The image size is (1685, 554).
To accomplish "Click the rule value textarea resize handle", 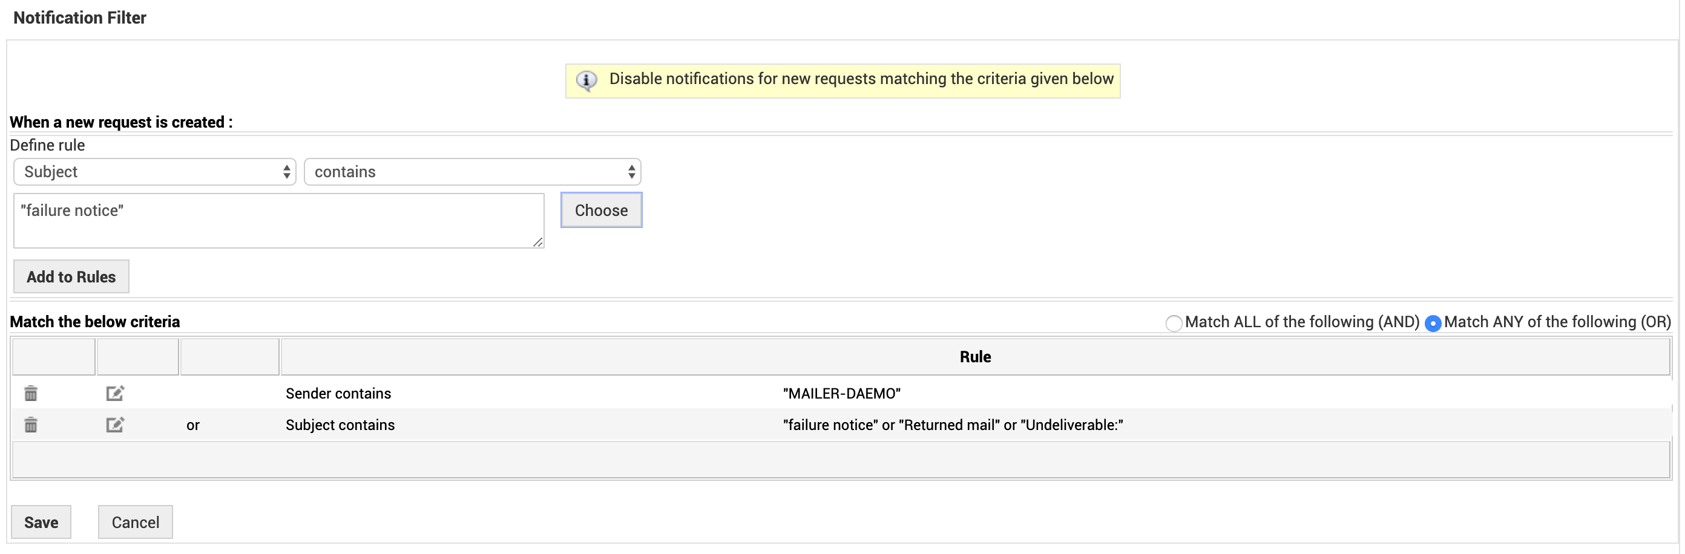I will (537, 243).
